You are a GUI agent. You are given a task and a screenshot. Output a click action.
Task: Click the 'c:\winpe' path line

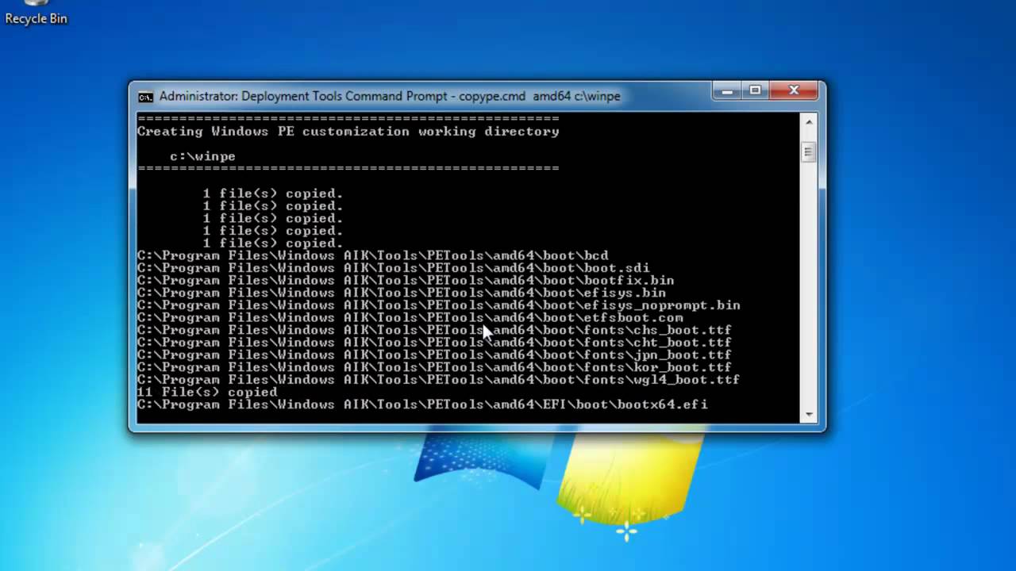pyautogui.click(x=202, y=156)
